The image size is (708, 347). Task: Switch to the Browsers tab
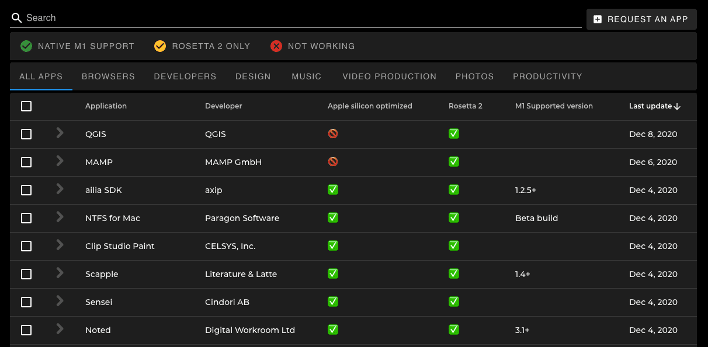108,76
